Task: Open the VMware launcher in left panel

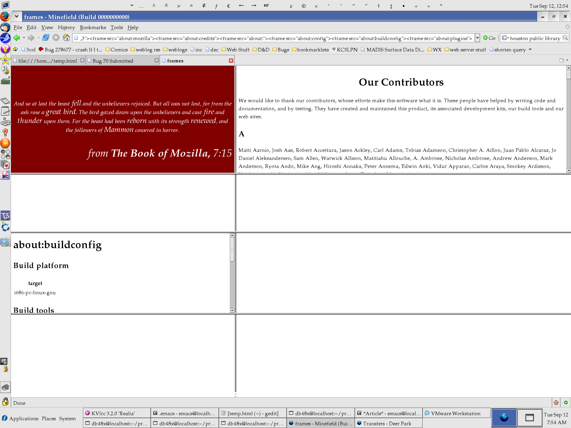Action: coord(5,242)
